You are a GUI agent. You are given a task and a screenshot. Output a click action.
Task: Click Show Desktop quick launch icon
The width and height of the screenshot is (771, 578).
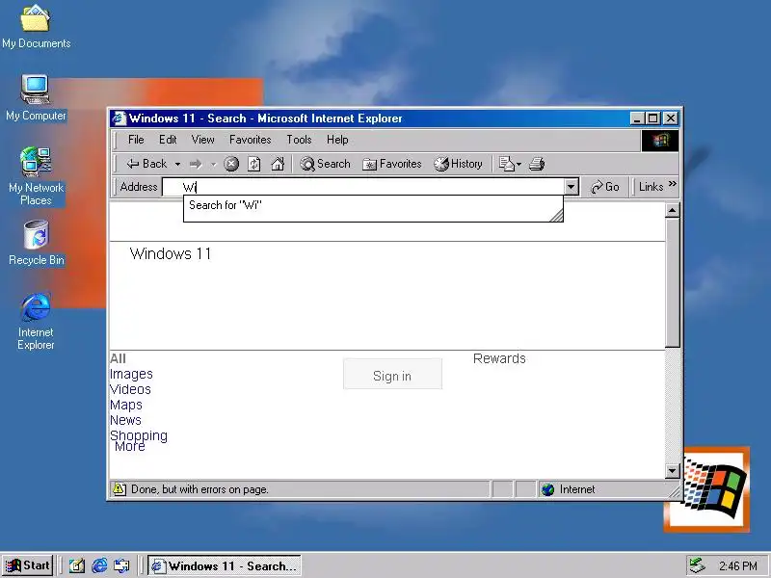(77, 565)
